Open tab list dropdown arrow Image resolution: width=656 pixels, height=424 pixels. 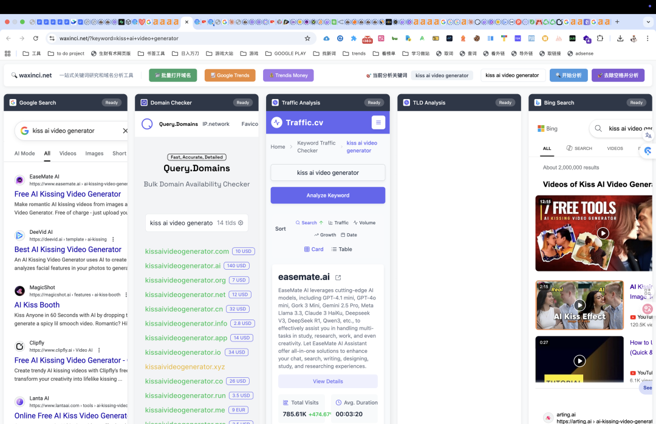click(x=649, y=22)
